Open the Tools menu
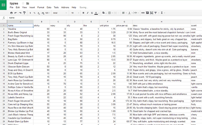202x125 pixels. pyautogui.click(x=56, y=8)
